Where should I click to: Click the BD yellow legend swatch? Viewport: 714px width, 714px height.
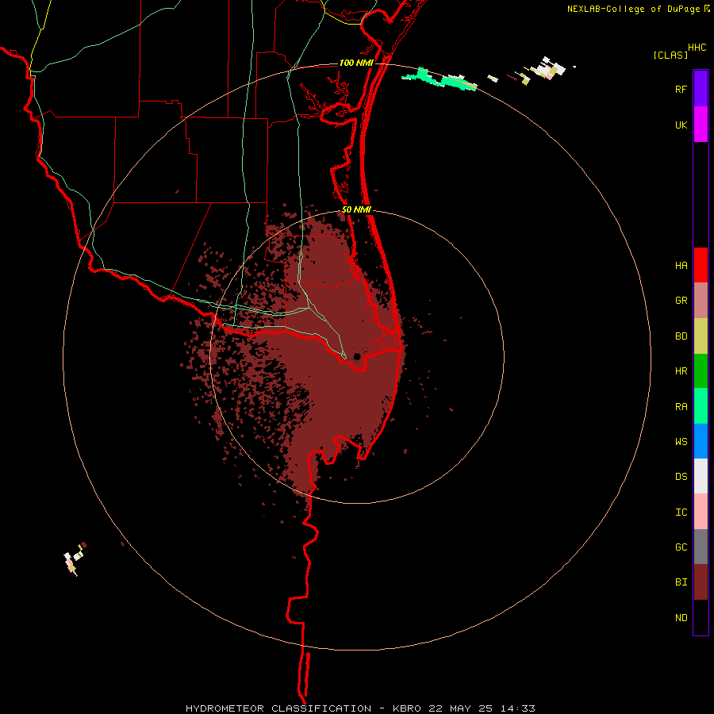pos(701,336)
